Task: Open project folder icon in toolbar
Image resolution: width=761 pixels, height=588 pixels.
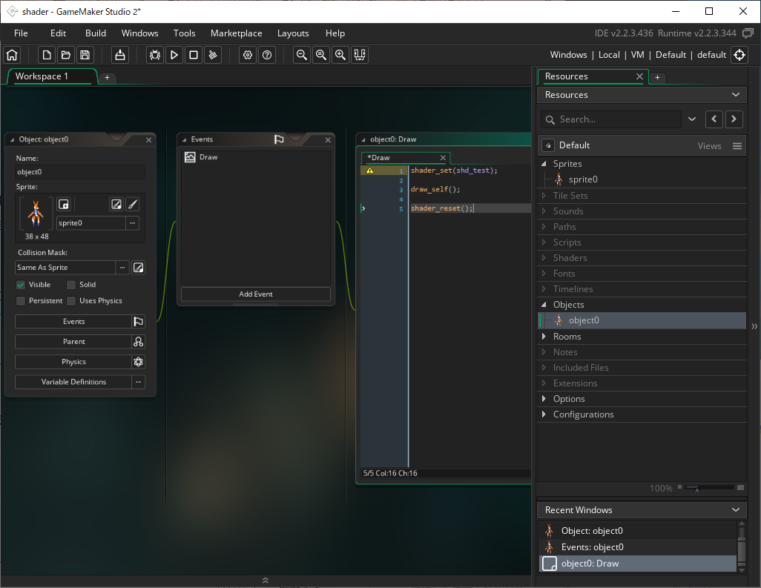Action: (x=66, y=55)
